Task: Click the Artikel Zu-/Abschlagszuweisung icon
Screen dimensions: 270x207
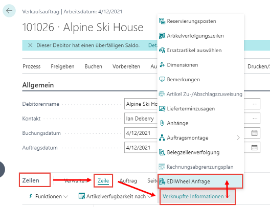Action: (x=162, y=94)
